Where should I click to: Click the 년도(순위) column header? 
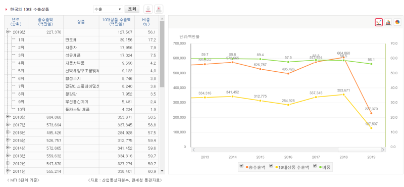pyautogui.click(x=16, y=22)
